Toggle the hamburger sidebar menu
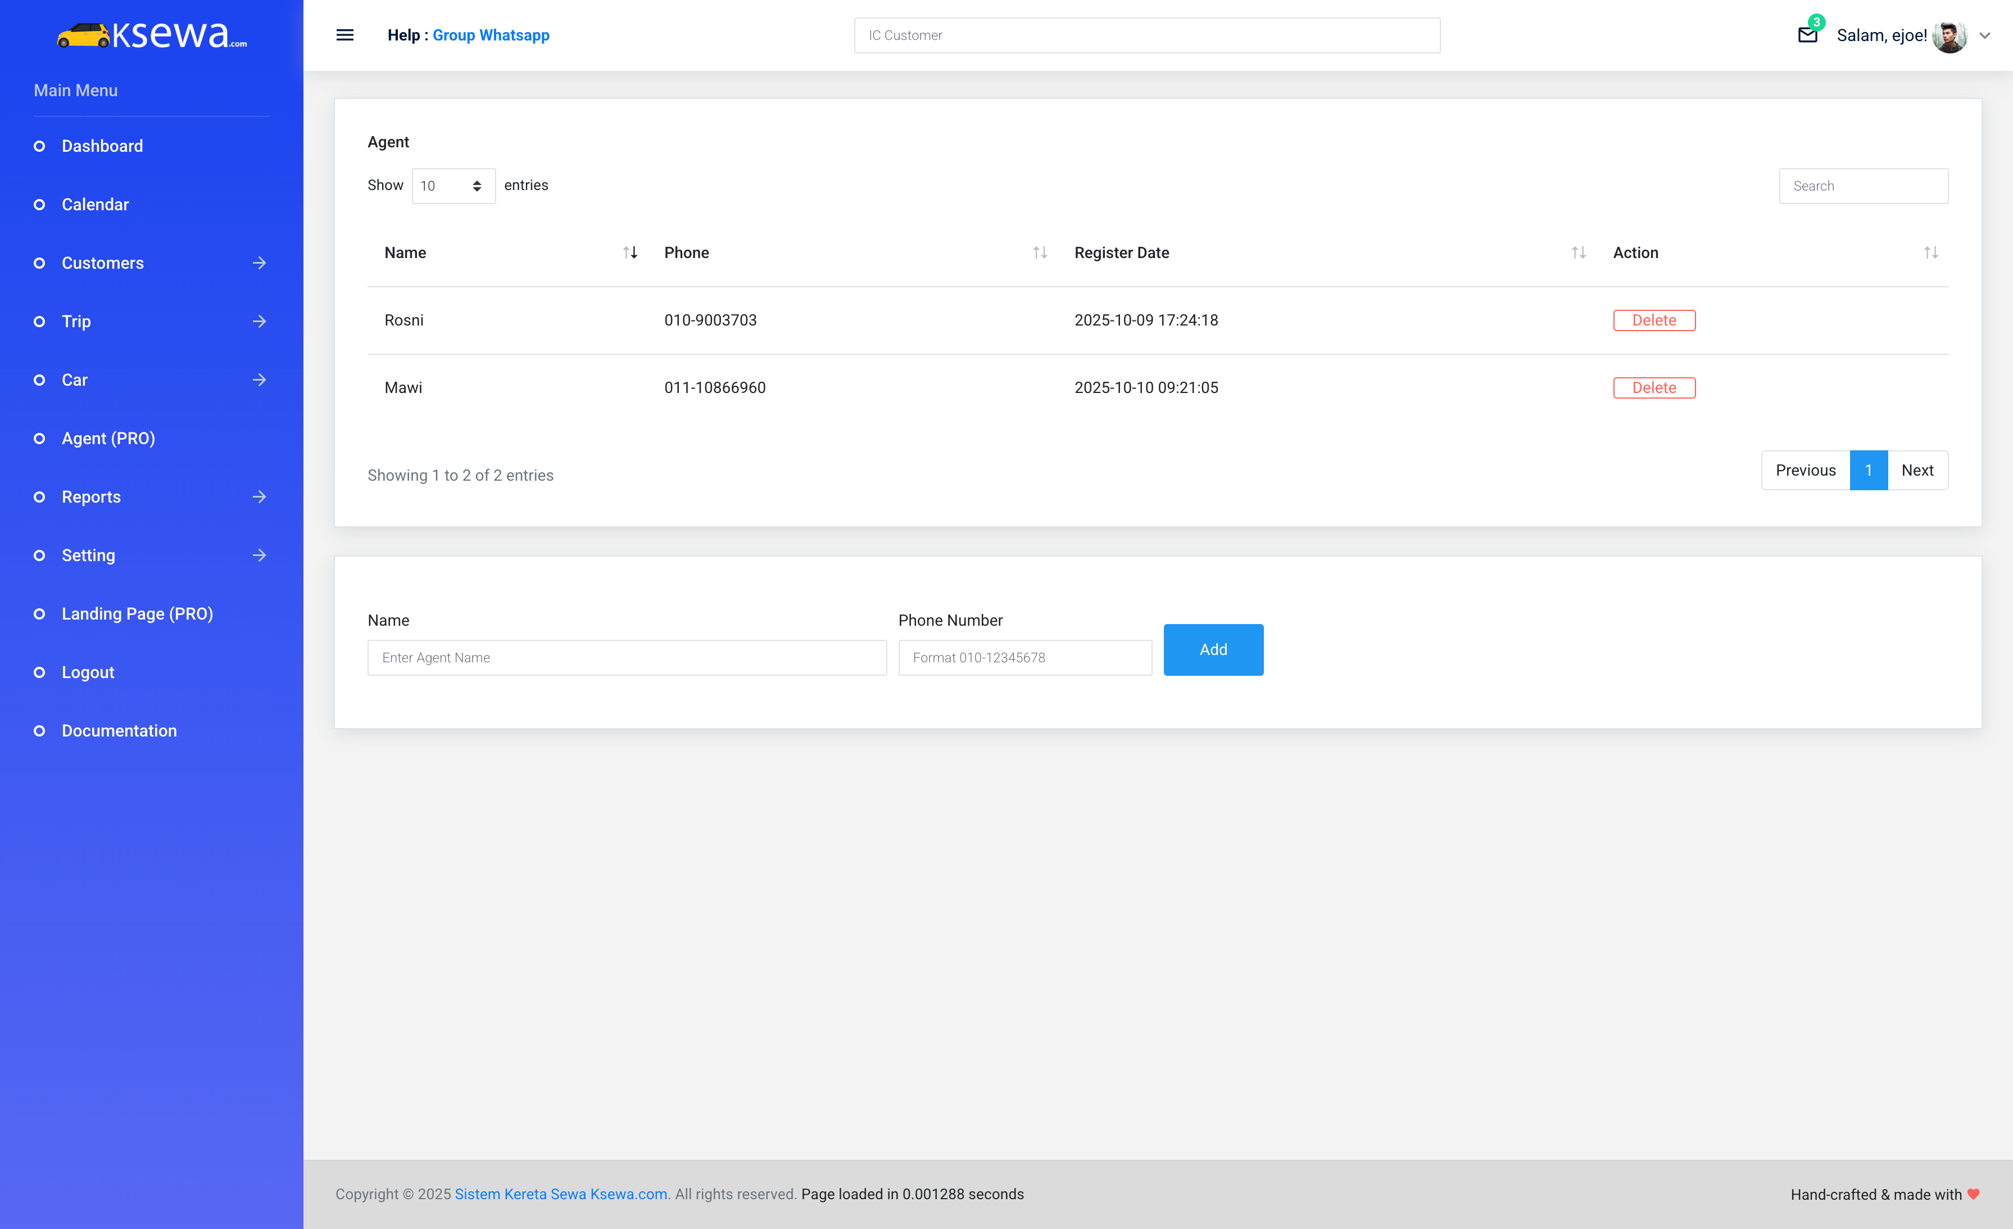 coord(344,35)
